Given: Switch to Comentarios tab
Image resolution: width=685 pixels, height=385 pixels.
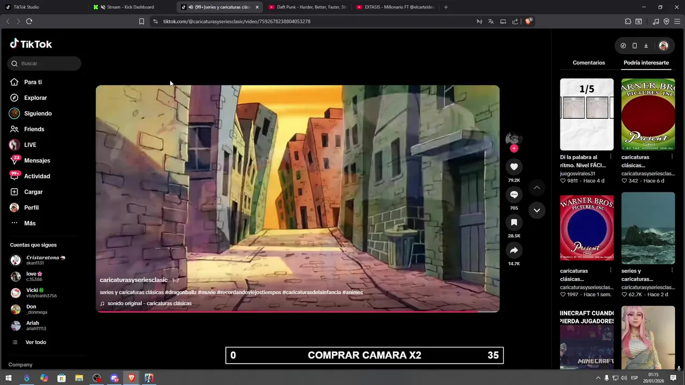Looking at the screenshot, I should pyautogui.click(x=589, y=63).
